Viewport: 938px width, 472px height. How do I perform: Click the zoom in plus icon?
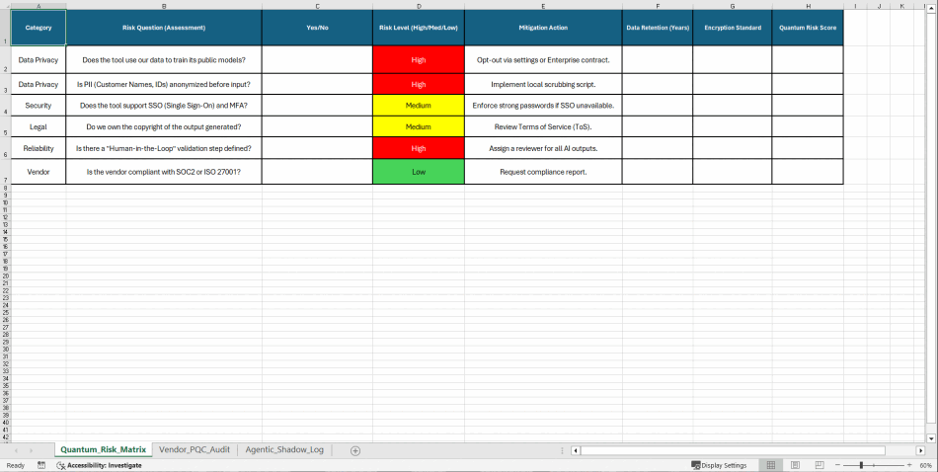coord(907,465)
